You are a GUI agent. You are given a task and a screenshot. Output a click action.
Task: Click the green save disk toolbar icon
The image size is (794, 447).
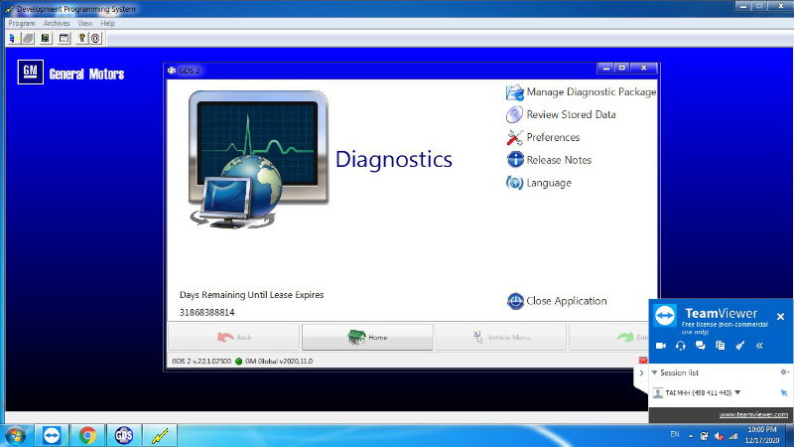46,38
